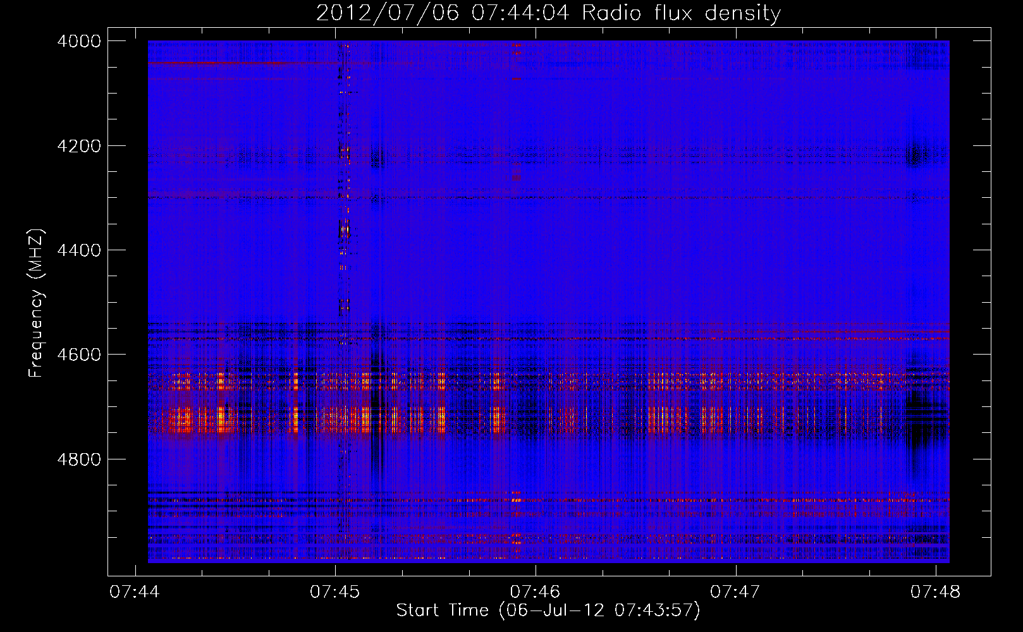Click the 4600 frequency tick label

(79, 355)
